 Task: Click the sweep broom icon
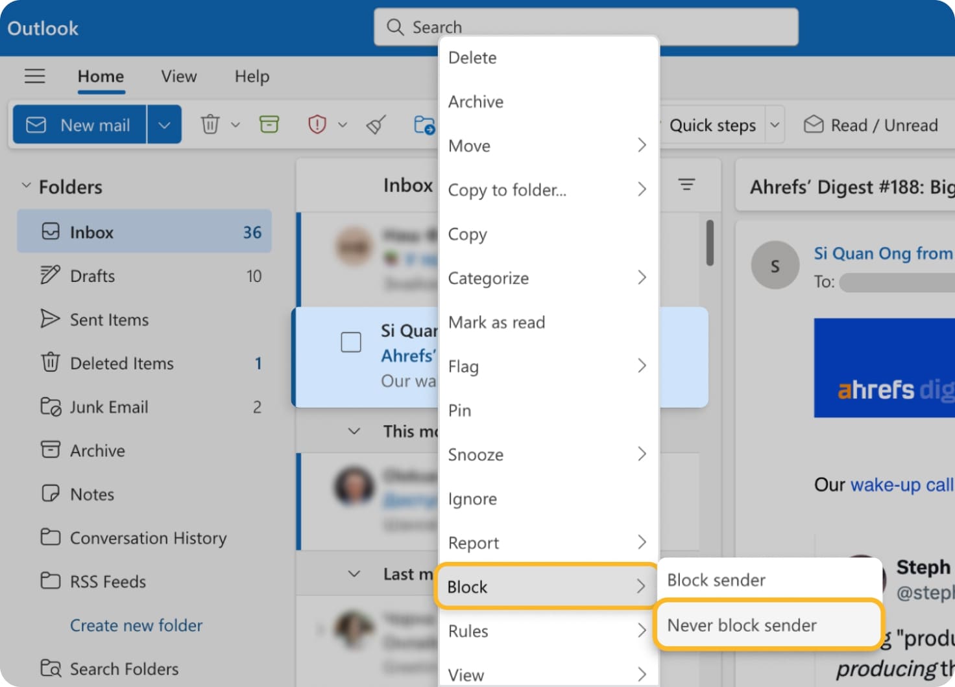point(376,124)
